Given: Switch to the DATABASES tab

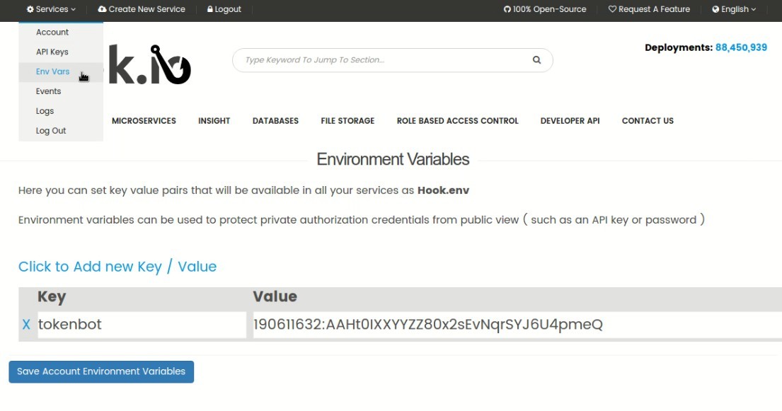Looking at the screenshot, I should click(x=275, y=120).
